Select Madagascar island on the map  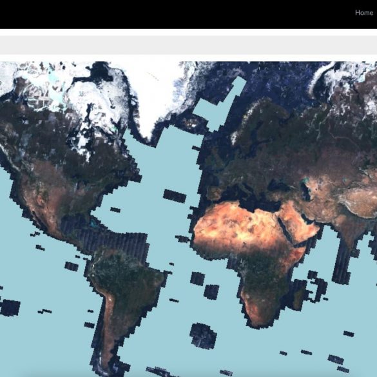[x=298, y=298]
